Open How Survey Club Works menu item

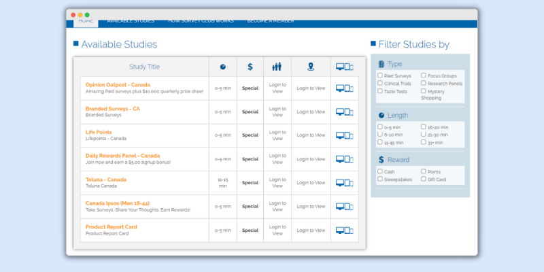[201, 22]
